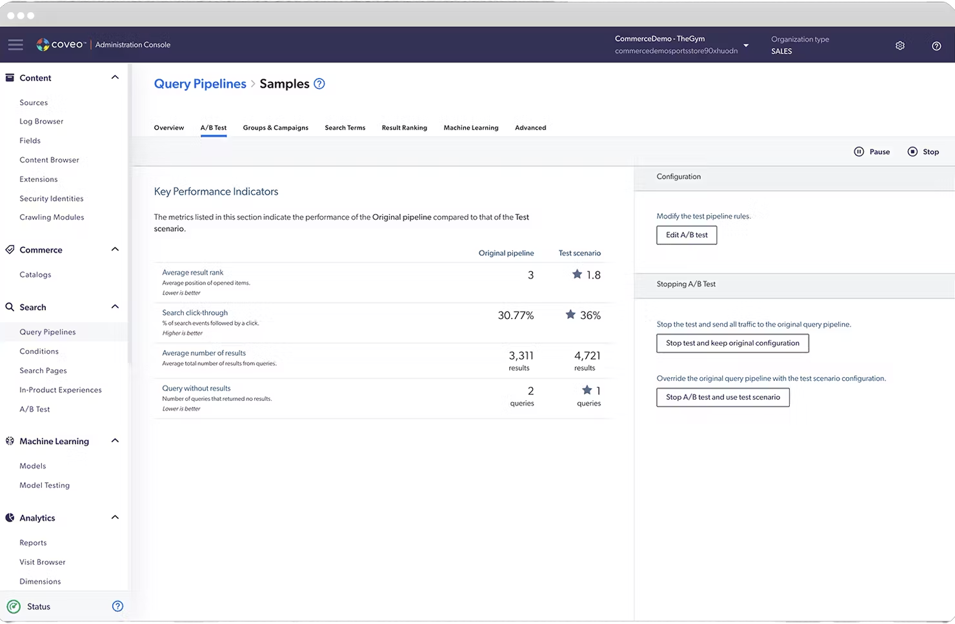Collapse the Search section
Screen dimensions: 955x624
(115, 307)
